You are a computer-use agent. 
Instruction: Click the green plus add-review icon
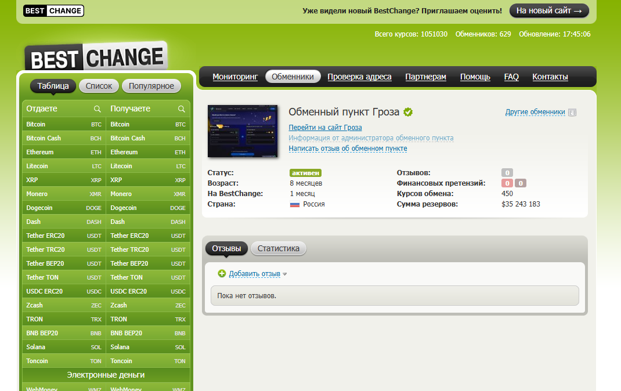(222, 274)
